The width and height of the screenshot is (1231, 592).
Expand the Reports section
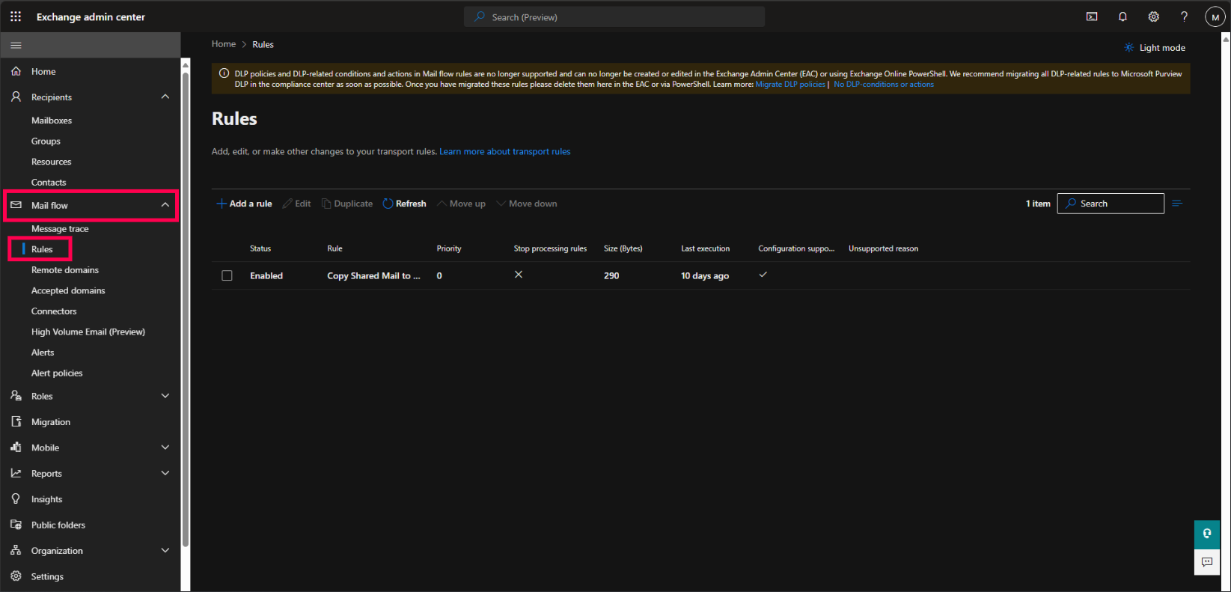165,473
